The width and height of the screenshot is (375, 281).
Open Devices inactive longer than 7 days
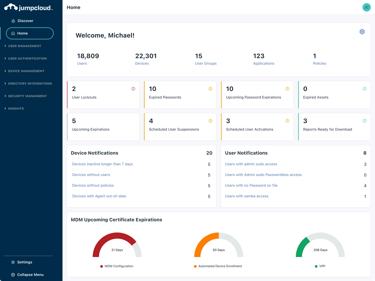click(102, 164)
